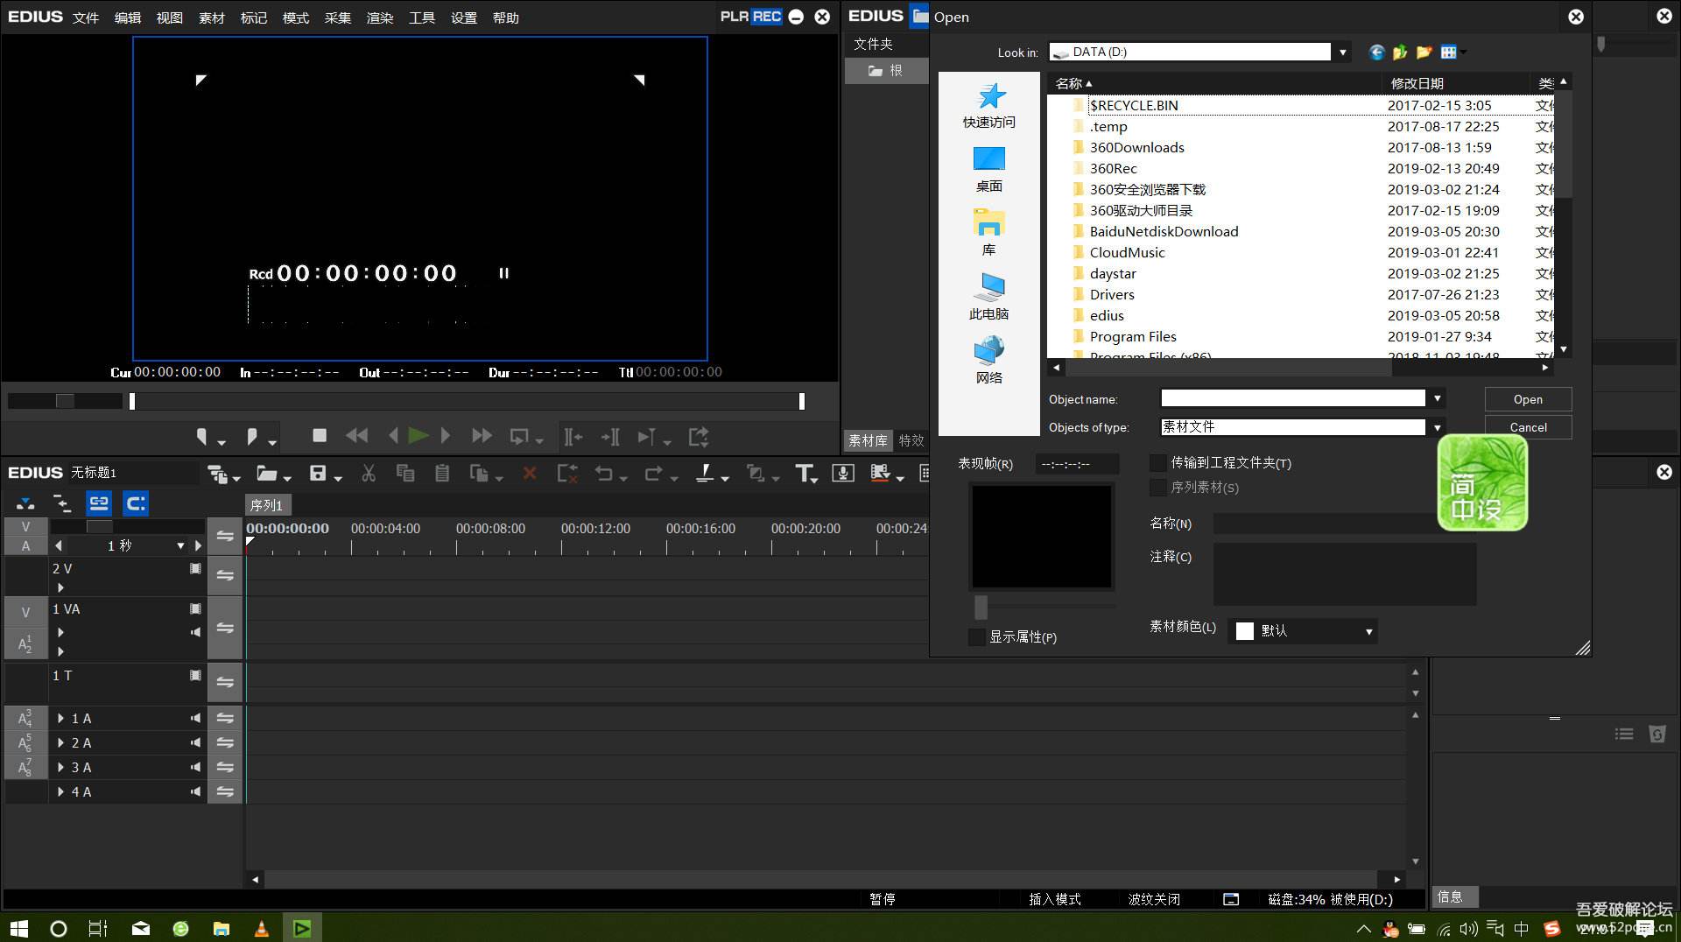Click the Insert to timeline icon
Image resolution: width=1681 pixels, height=942 pixels.
[x=573, y=436]
